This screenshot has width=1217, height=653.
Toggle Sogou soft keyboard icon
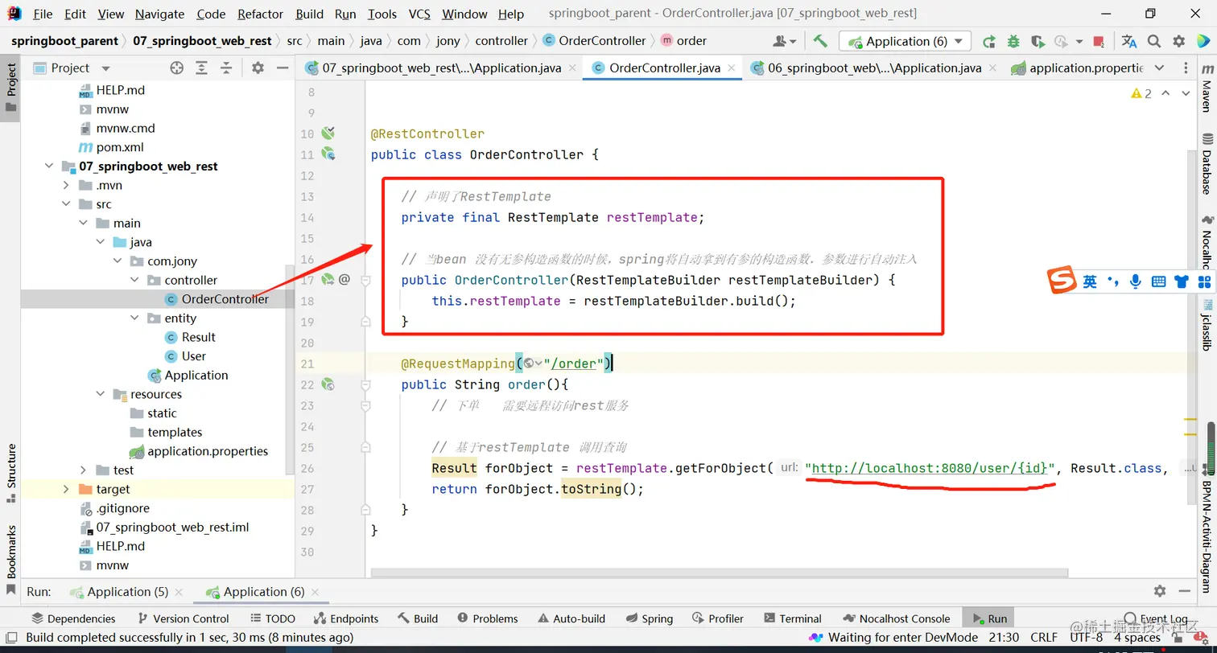1158,281
